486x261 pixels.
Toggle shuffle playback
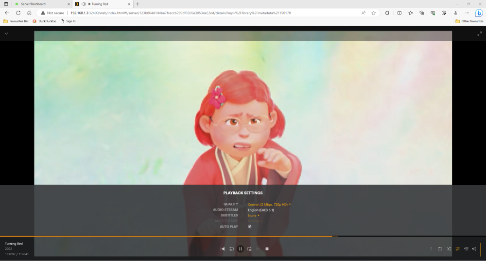pyautogui.click(x=449, y=249)
